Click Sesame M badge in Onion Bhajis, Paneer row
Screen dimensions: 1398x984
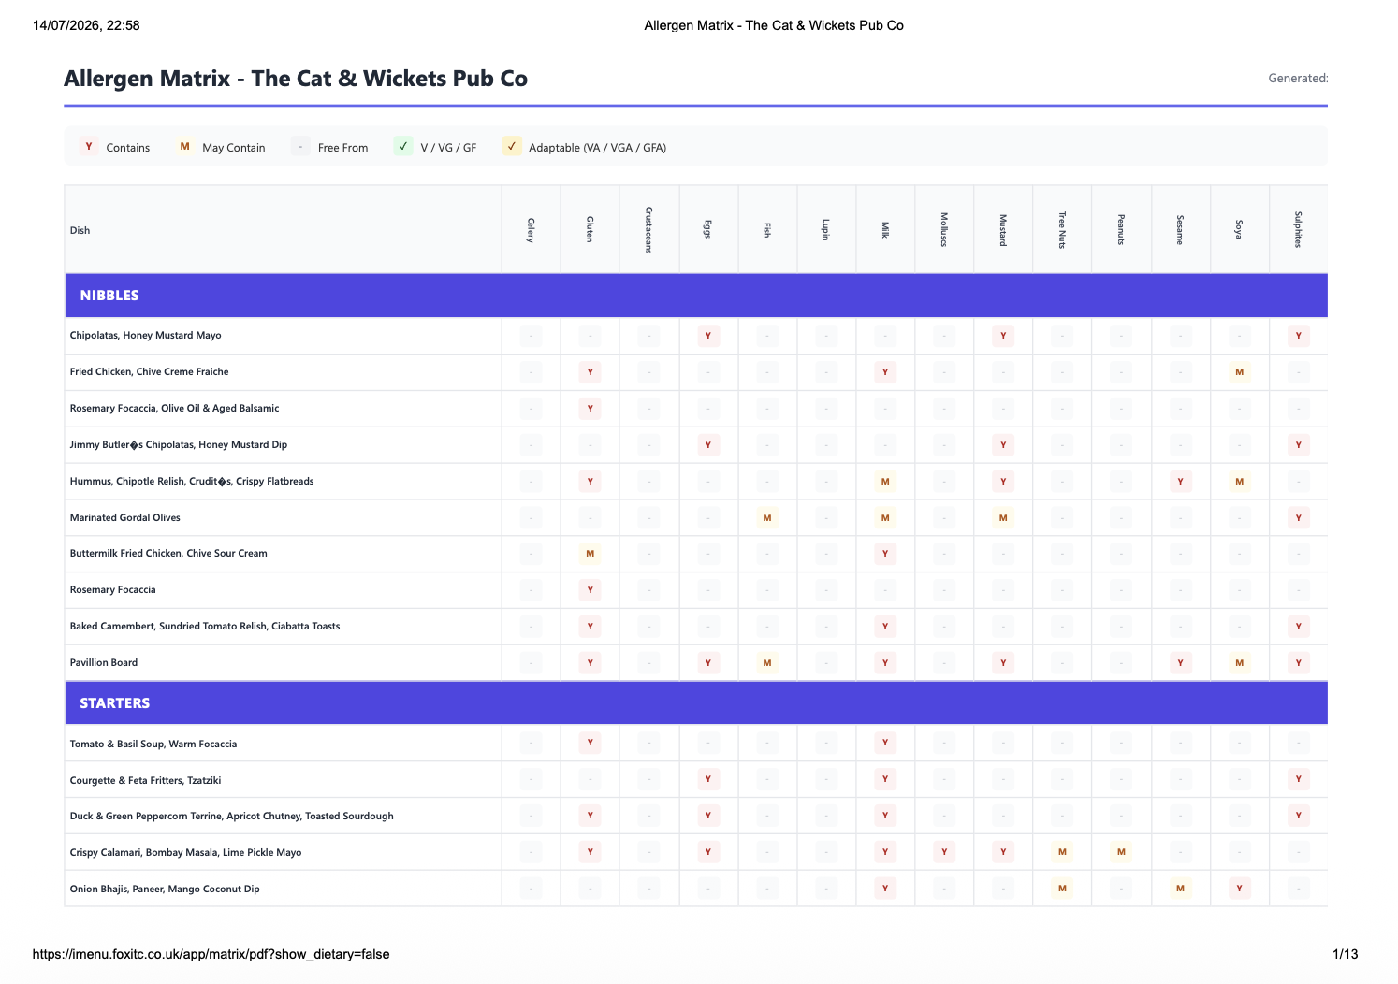(x=1181, y=889)
